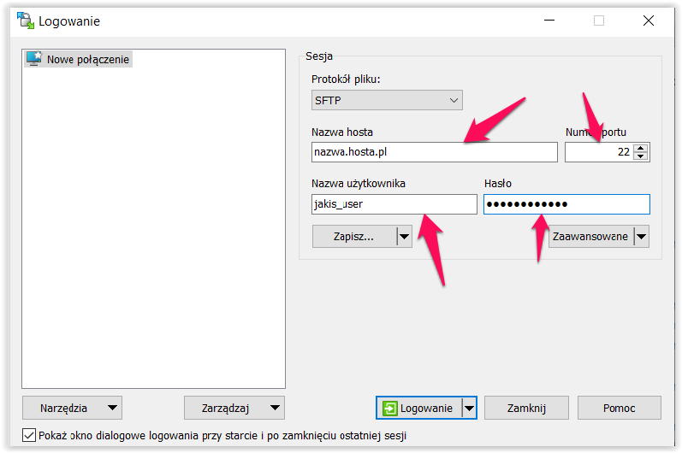Image resolution: width=682 pixels, height=453 pixels.
Task: Click the Nazwa użytkownika field
Action: 394,204
